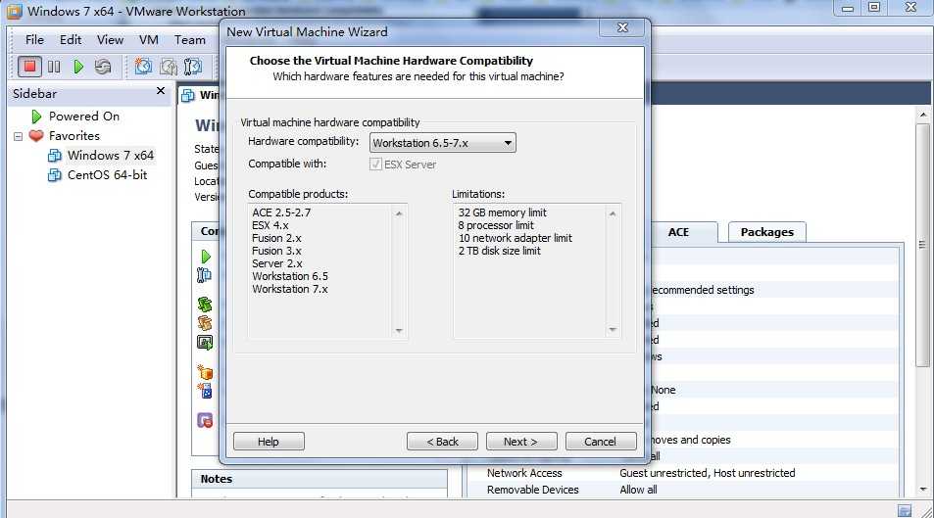Click '2 TB disk size limit' in Limitations

click(499, 251)
